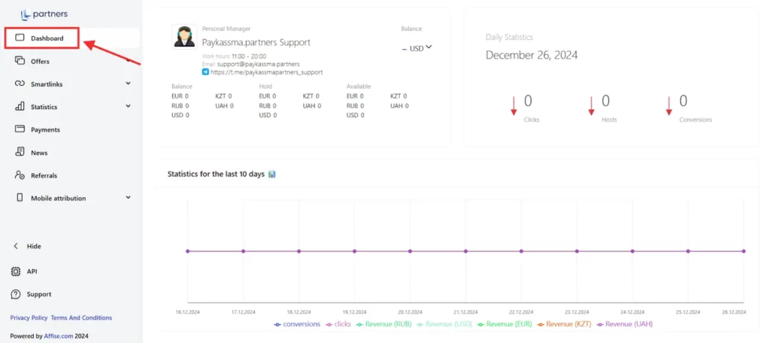Click the chart data point for 26.12.2024
The width and height of the screenshot is (770, 343).
[x=744, y=251]
